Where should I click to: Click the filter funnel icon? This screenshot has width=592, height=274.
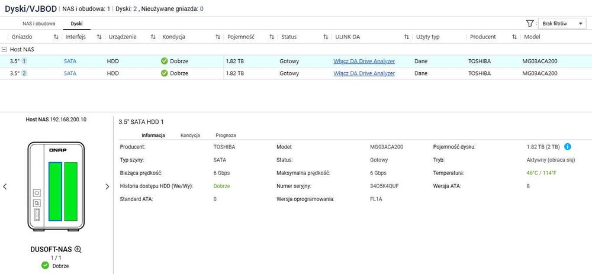click(530, 24)
